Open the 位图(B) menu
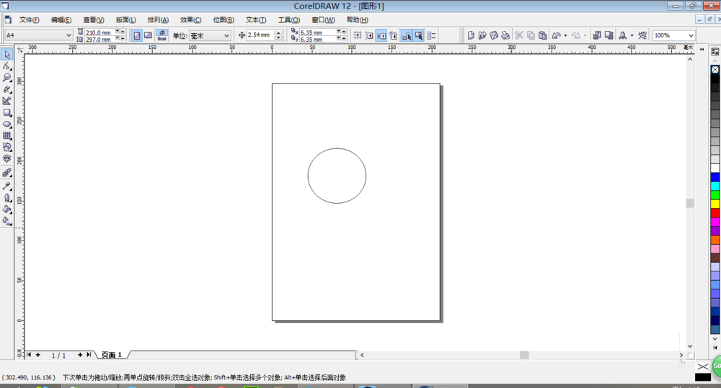This screenshot has height=388, width=721. click(x=223, y=19)
